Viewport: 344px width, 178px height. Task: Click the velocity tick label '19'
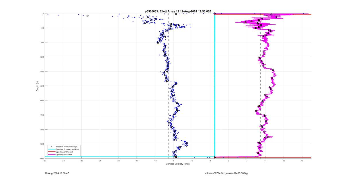pyautogui.click(x=302, y=161)
